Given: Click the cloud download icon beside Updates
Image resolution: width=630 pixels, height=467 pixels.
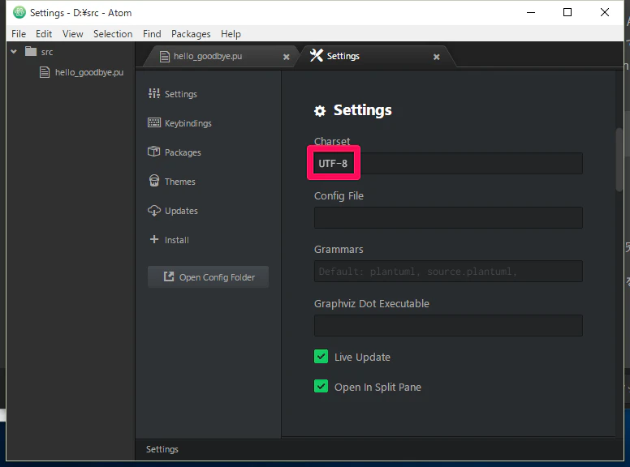Looking at the screenshot, I should click(x=154, y=211).
